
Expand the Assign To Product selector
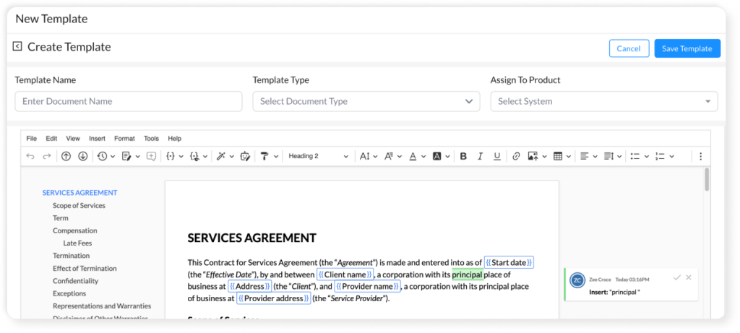coord(603,102)
